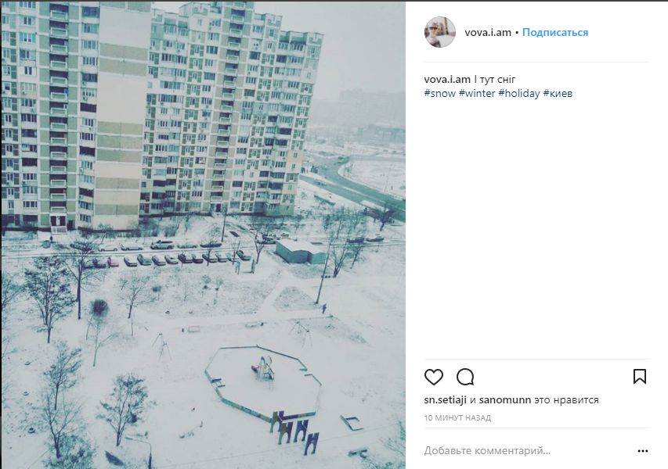This screenshot has height=469, width=668.
Task: Open more options three-dot menu
Action: click(643, 451)
